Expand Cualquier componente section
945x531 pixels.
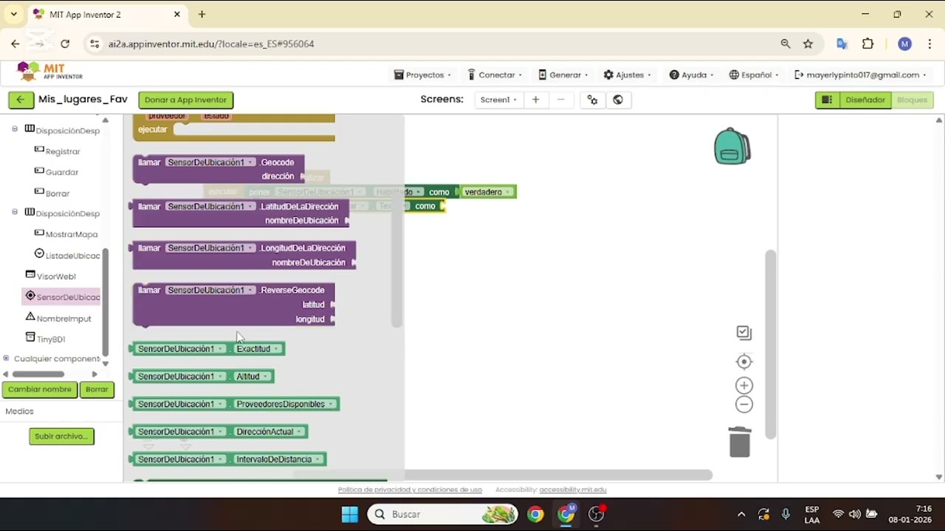(x=6, y=358)
